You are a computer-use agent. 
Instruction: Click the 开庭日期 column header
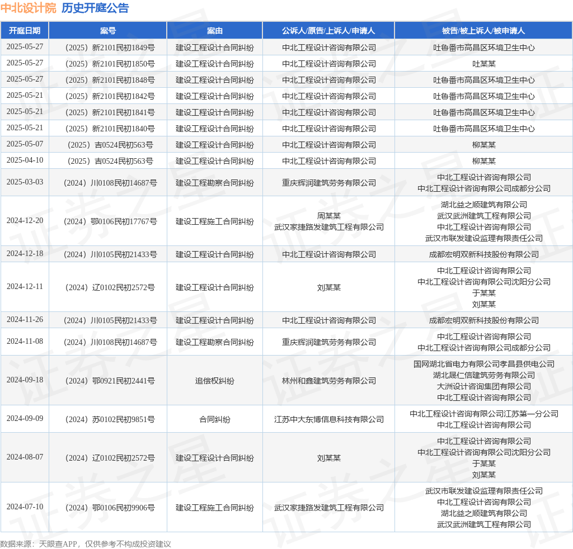25,31
